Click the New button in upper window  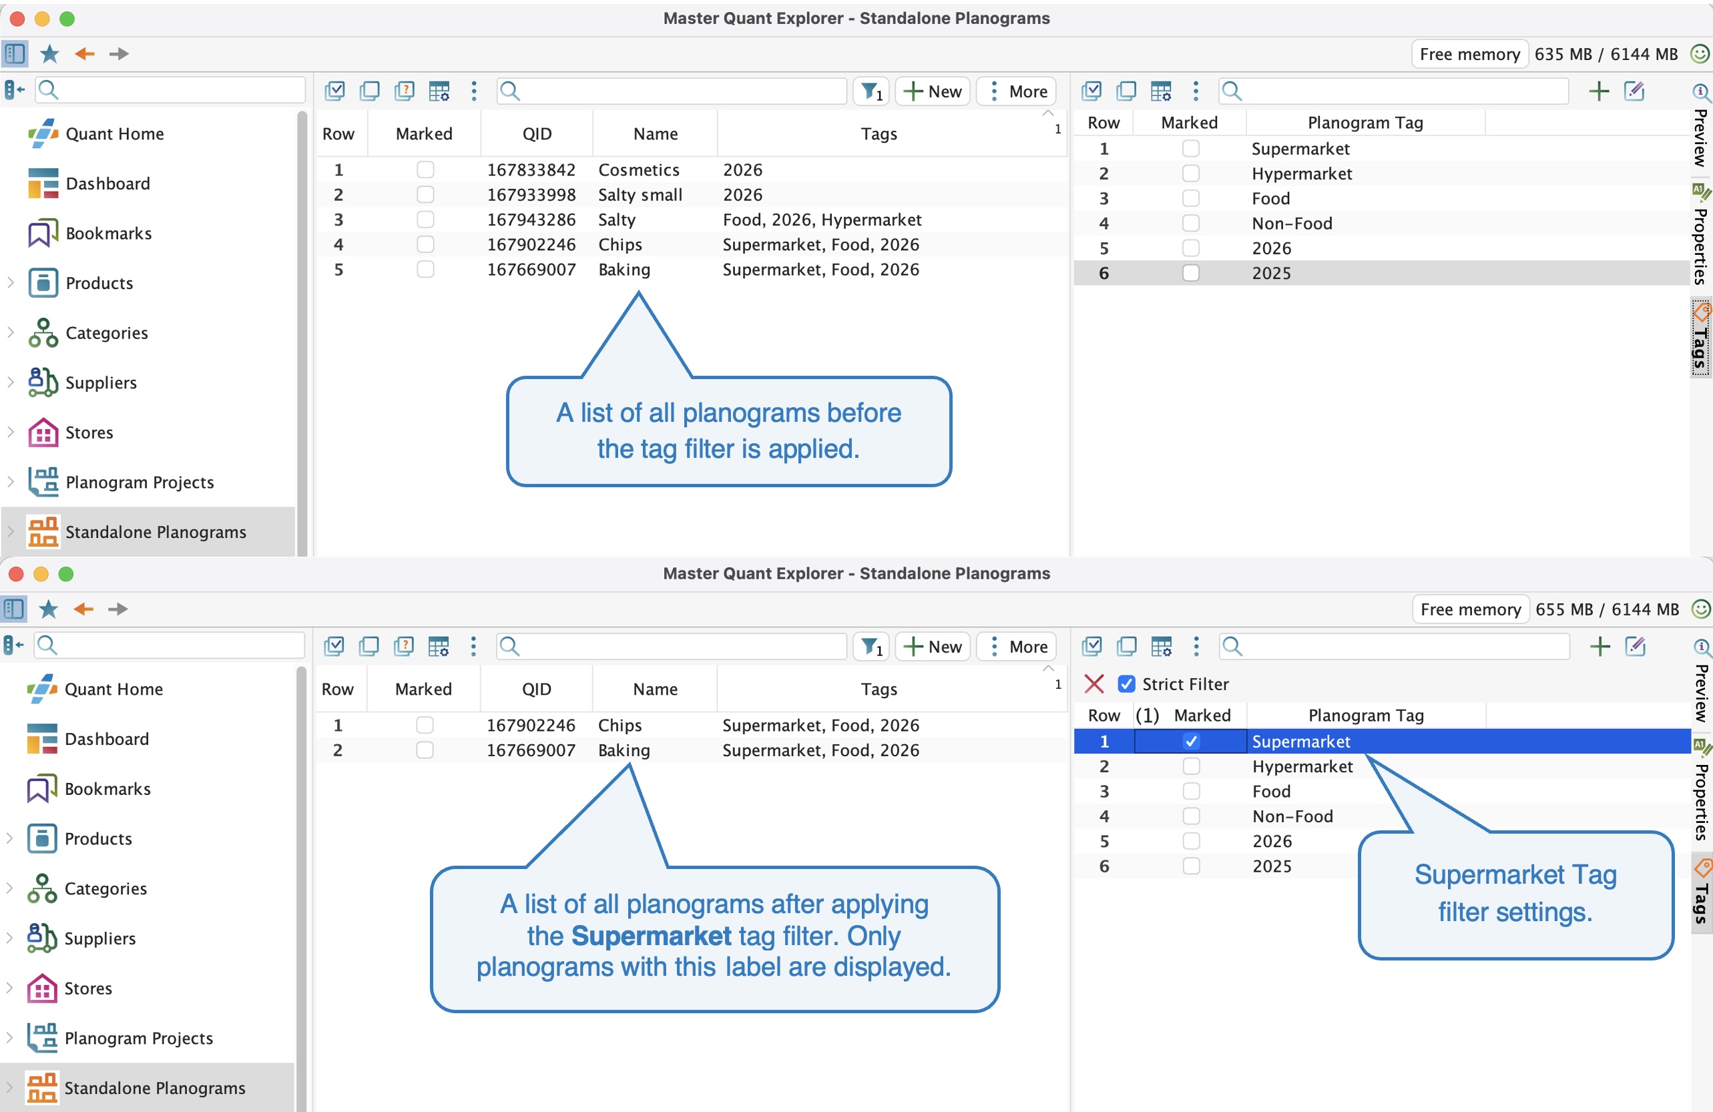click(933, 91)
